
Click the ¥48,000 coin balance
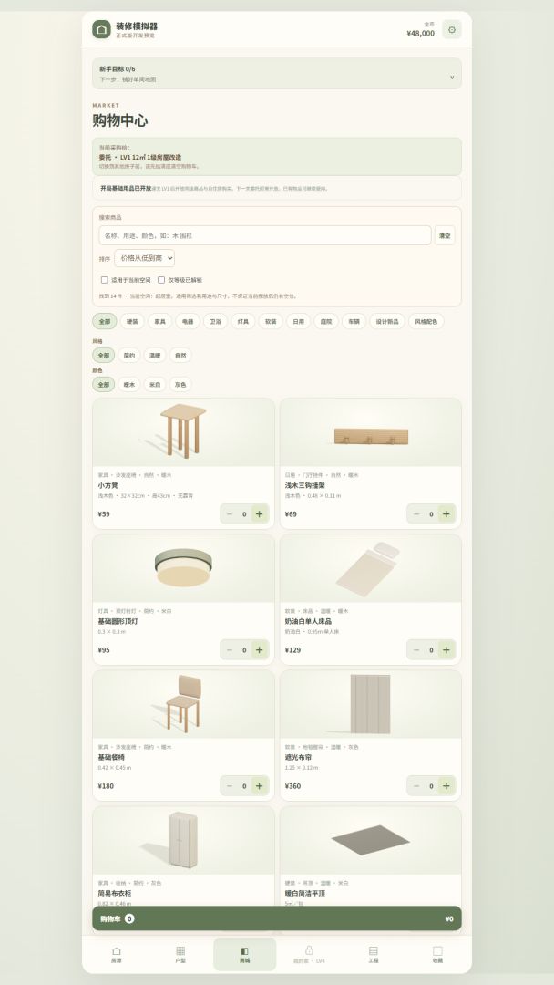420,34
